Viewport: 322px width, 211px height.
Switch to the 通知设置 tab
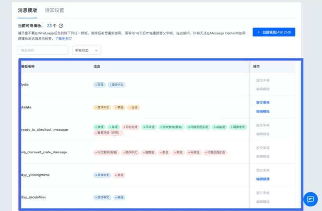tap(54, 10)
